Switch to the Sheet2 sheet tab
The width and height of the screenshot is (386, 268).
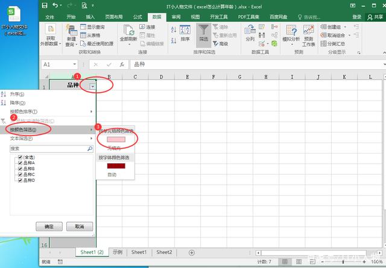coord(164,252)
